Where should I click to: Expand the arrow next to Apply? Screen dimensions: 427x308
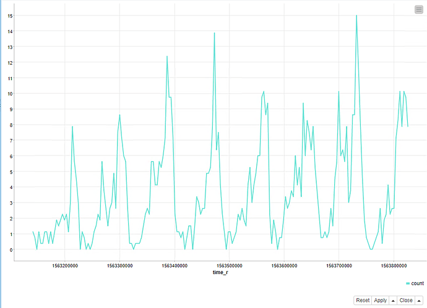393,301
